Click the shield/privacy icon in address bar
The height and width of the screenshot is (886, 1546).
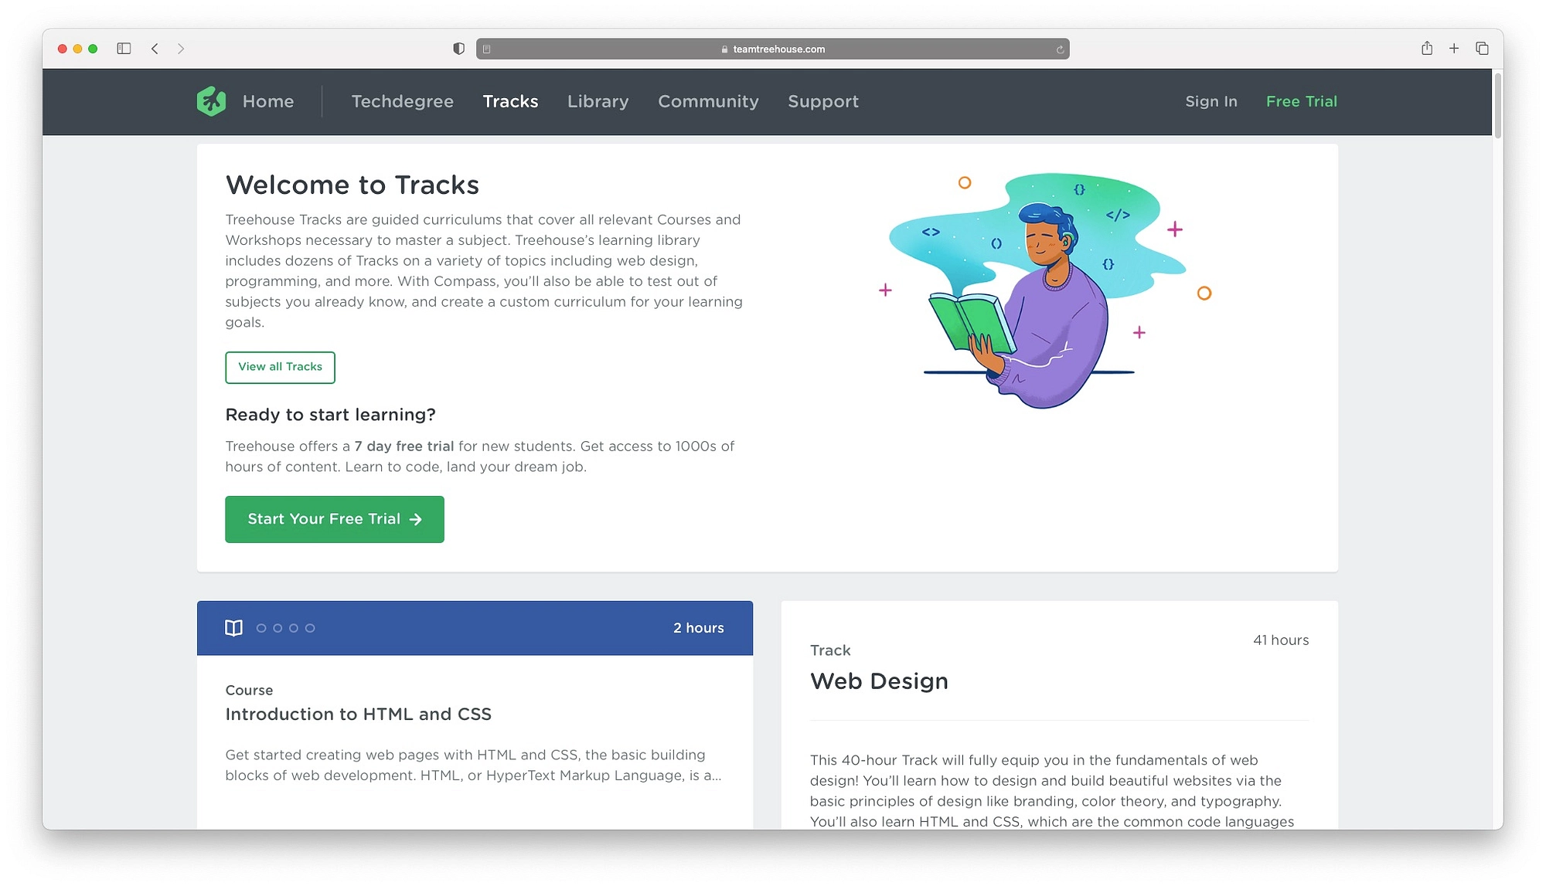click(x=457, y=48)
